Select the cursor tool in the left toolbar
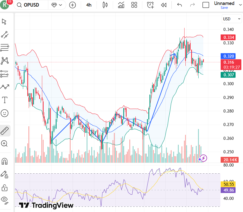 point(4,21)
